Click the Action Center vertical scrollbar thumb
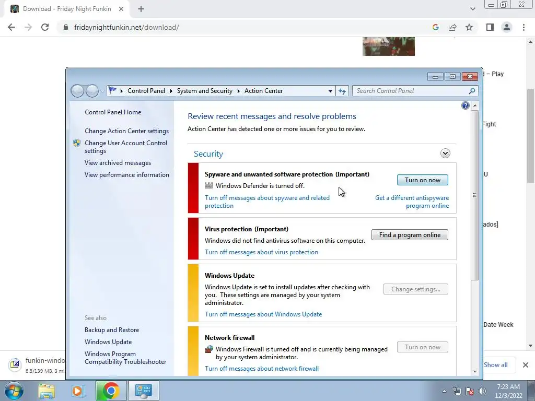This screenshot has height=401, width=535. click(474, 195)
